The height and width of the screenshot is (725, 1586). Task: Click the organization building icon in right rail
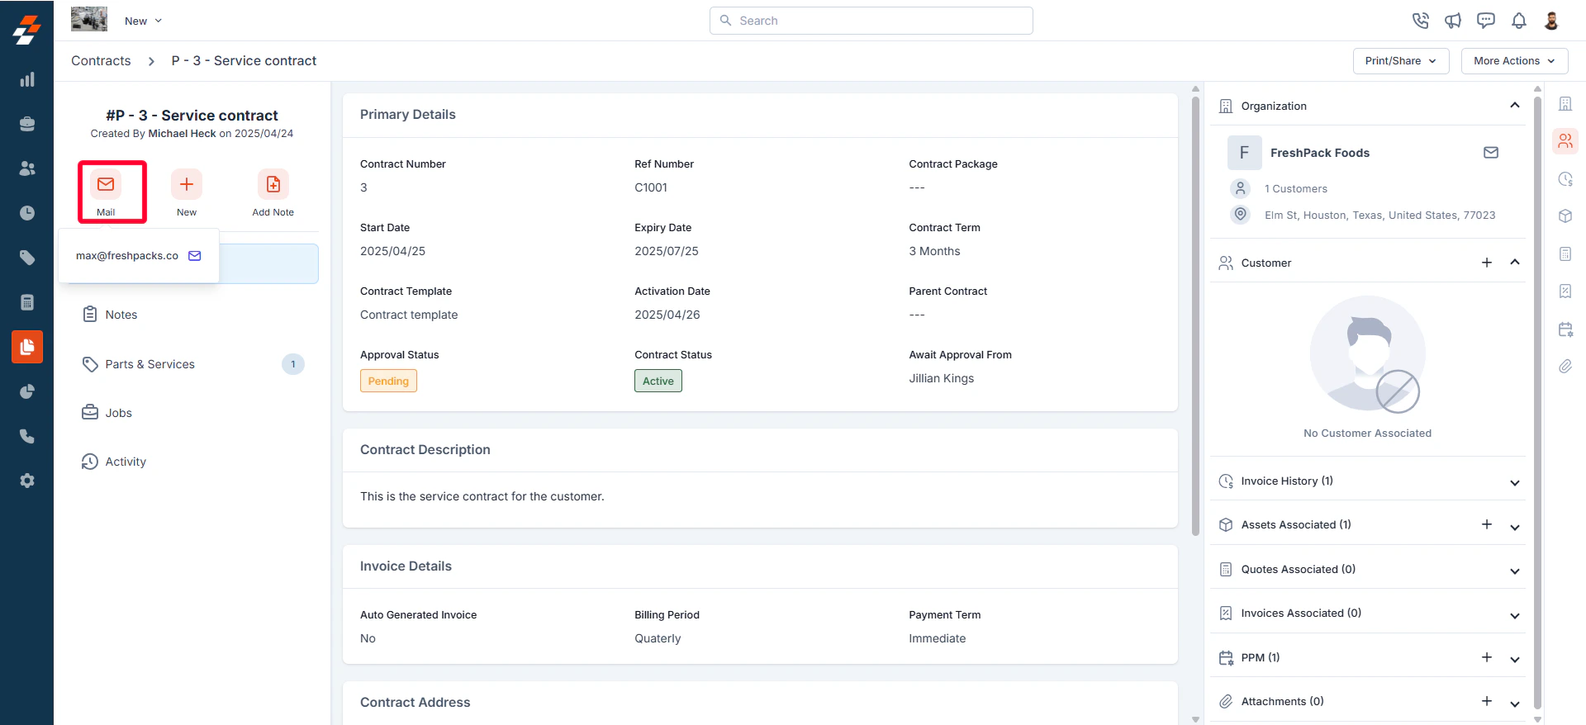pos(1565,104)
